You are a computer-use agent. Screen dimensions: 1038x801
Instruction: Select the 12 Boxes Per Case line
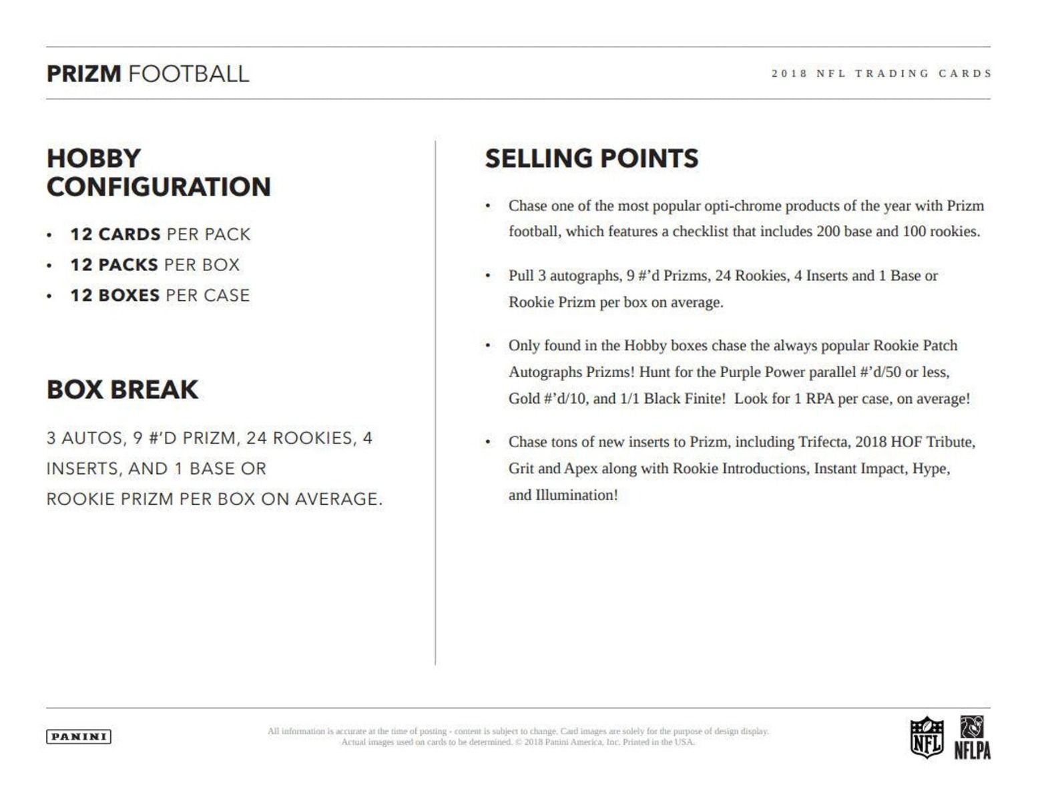pyautogui.click(x=160, y=295)
